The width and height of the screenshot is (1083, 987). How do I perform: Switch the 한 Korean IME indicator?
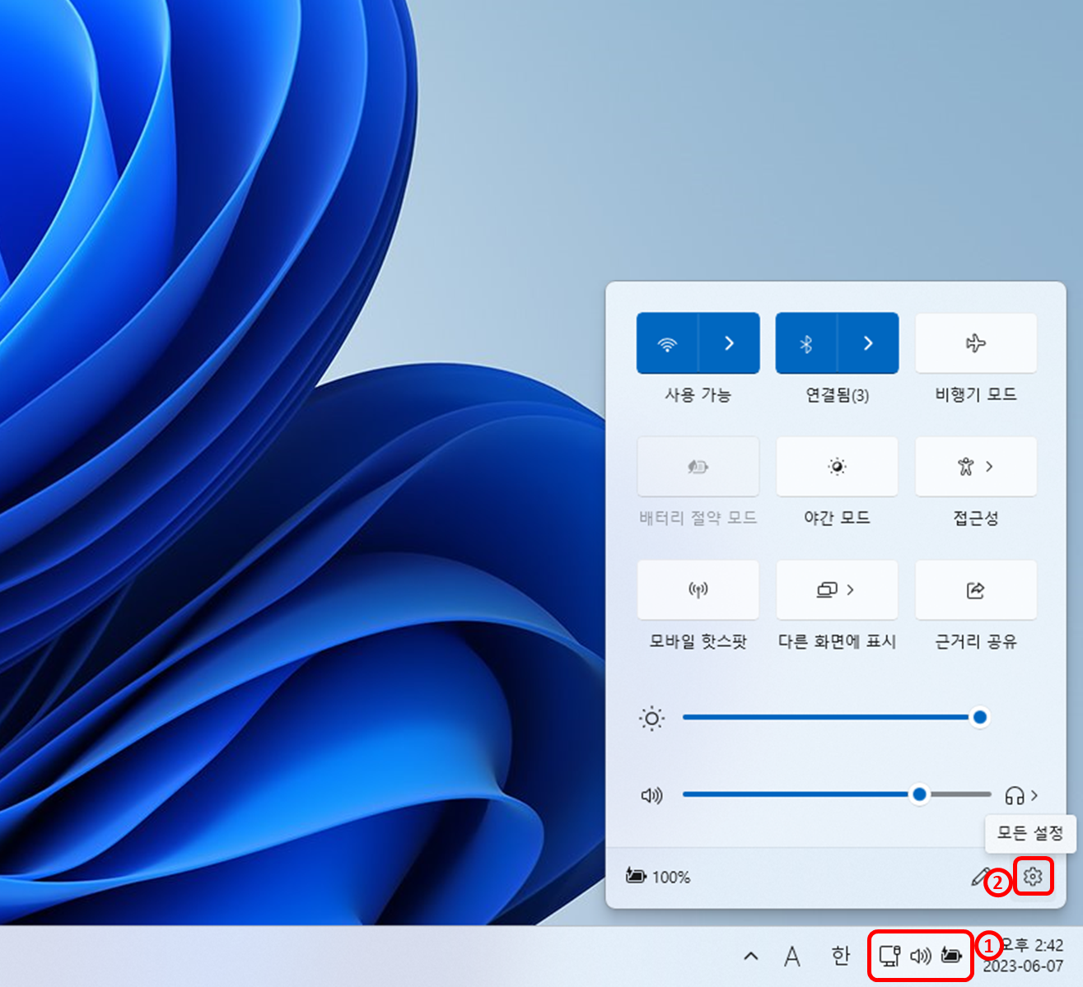tap(840, 956)
